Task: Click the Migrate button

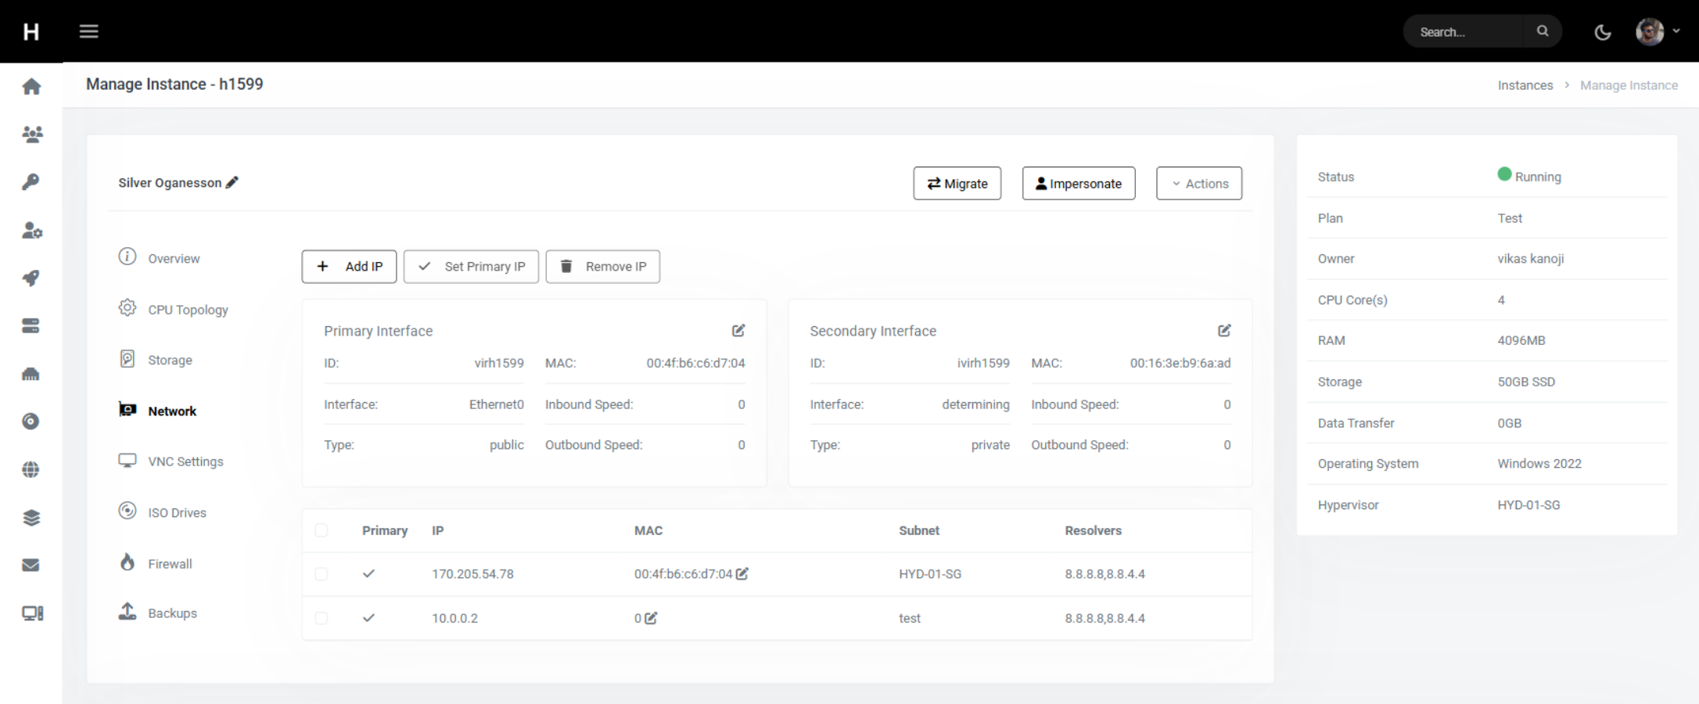Action: coord(957,184)
